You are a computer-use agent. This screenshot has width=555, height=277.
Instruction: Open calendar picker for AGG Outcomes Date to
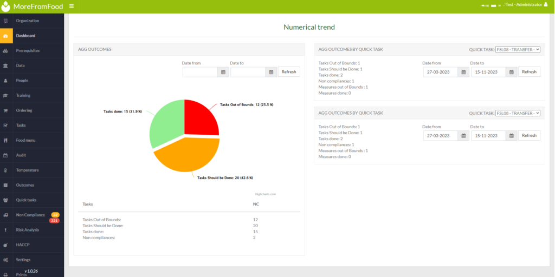(271, 72)
